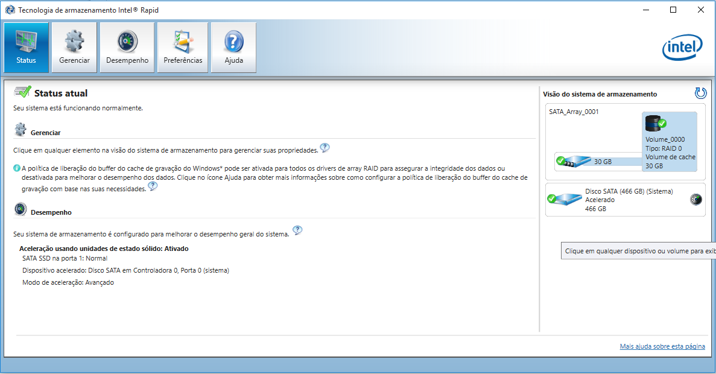716x374 pixels.
Task: Click the 'Volume de cache' label
Action: click(670, 157)
